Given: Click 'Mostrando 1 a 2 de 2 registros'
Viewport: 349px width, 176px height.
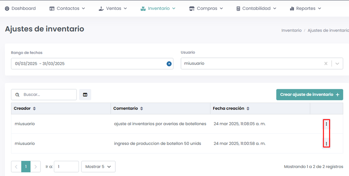Looking at the screenshot, I should [314, 166].
